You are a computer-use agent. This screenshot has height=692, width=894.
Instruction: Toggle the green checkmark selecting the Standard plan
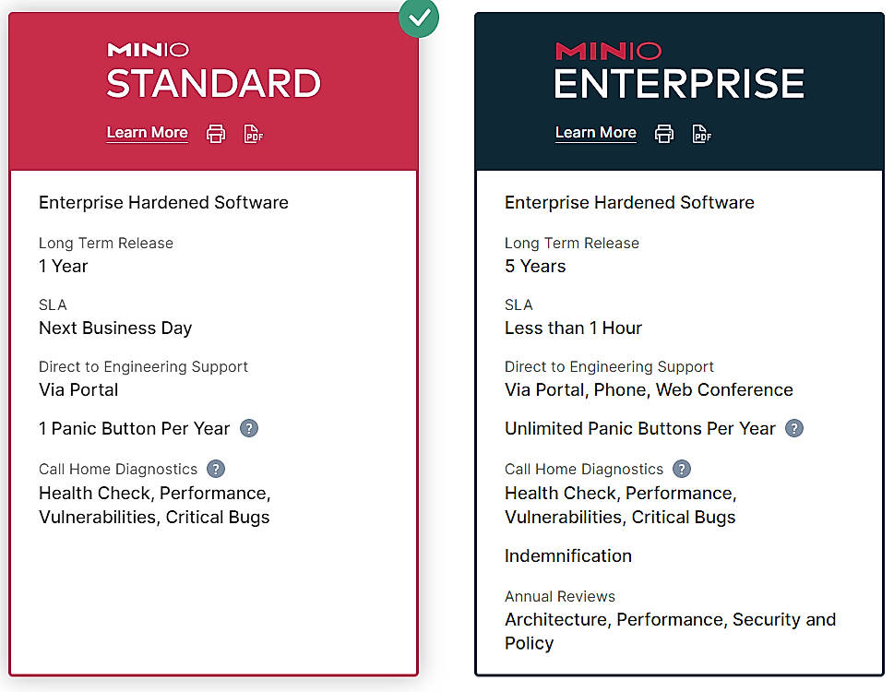(419, 18)
